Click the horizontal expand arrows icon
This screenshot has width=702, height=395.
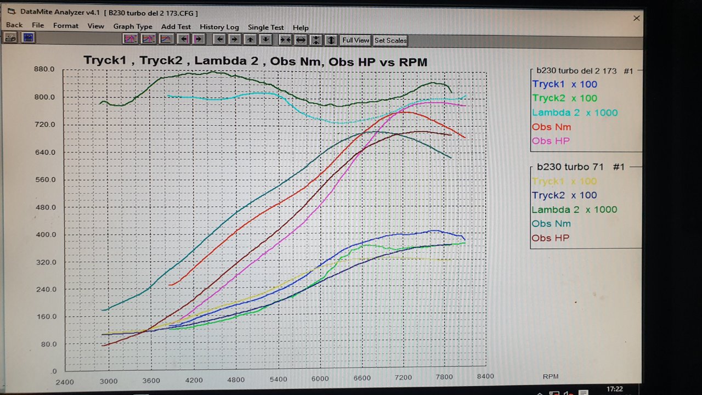pos(301,40)
